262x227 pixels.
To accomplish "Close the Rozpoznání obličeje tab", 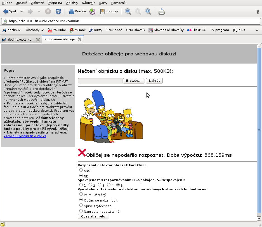I will (80, 39).
